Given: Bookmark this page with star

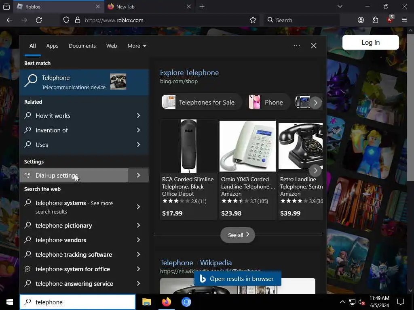Looking at the screenshot, I should pos(253,20).
